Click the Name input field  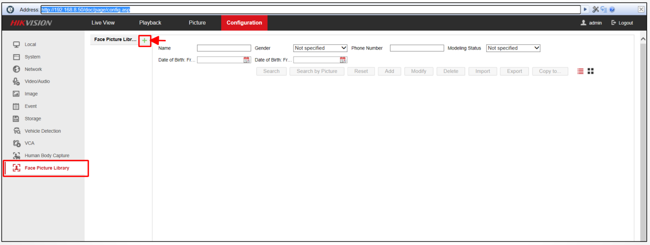tap(224, 48)
